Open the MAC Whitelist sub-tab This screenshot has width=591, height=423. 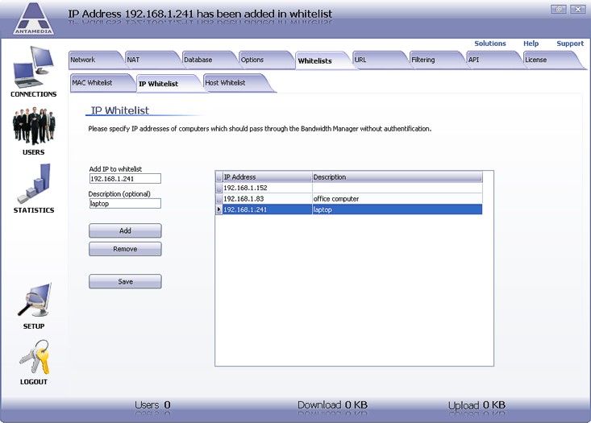pos(102,83)
